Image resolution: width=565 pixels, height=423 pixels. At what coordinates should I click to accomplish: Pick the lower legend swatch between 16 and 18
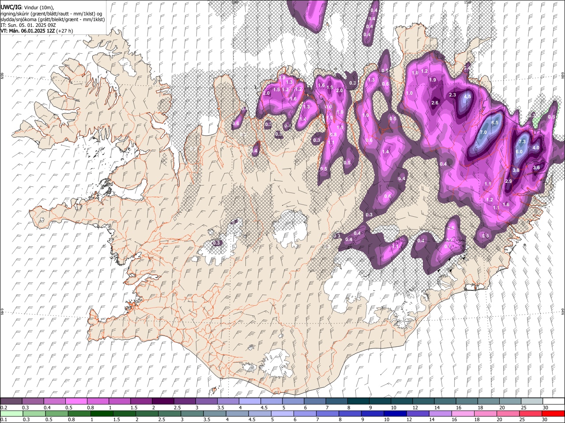tap(463, 413)
